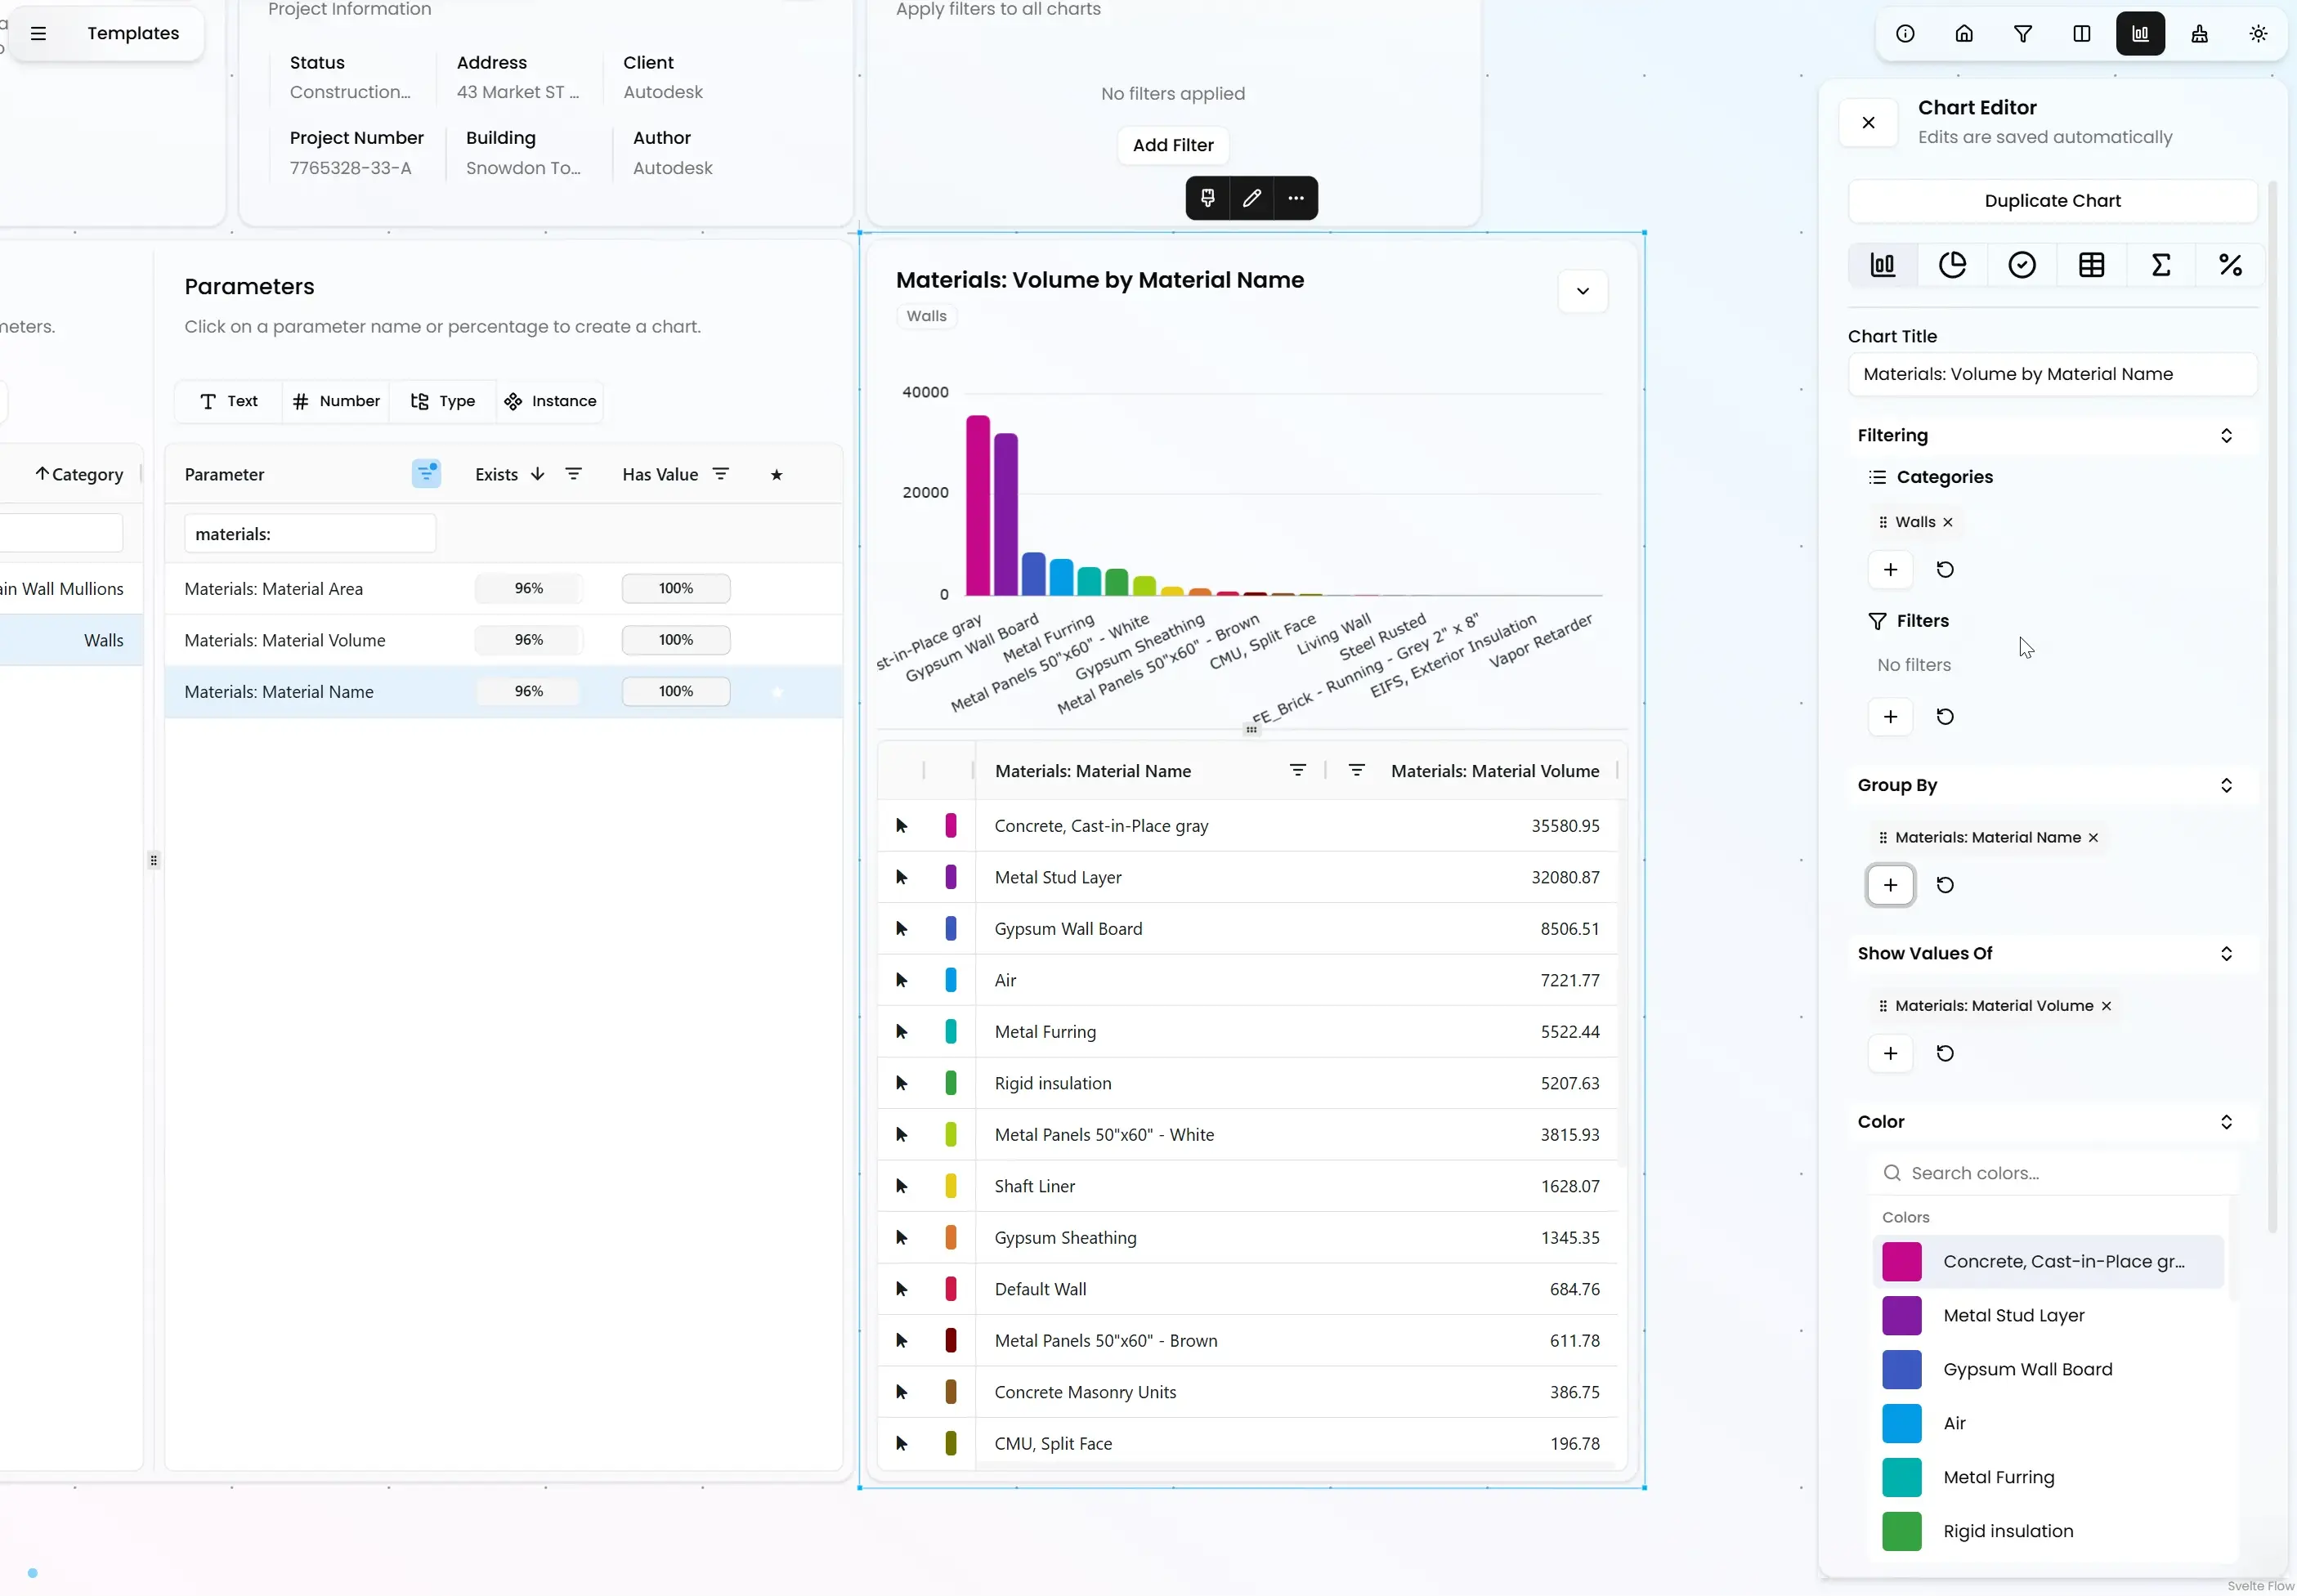Switch to the Number parameter tab
This screenshot has height=1596, width=2297.
point(336,401)
